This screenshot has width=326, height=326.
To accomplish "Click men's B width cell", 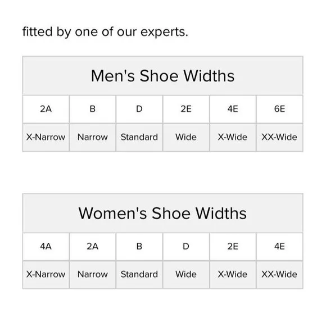I will pyautogui.click(x=93, y=109).
